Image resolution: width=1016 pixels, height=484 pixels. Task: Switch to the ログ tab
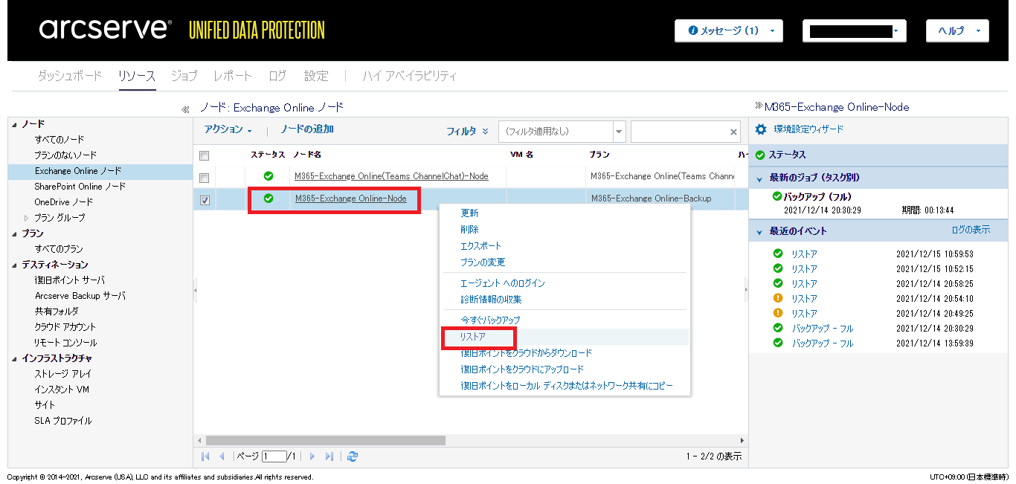pyautogui.click(x=277, y=76)
